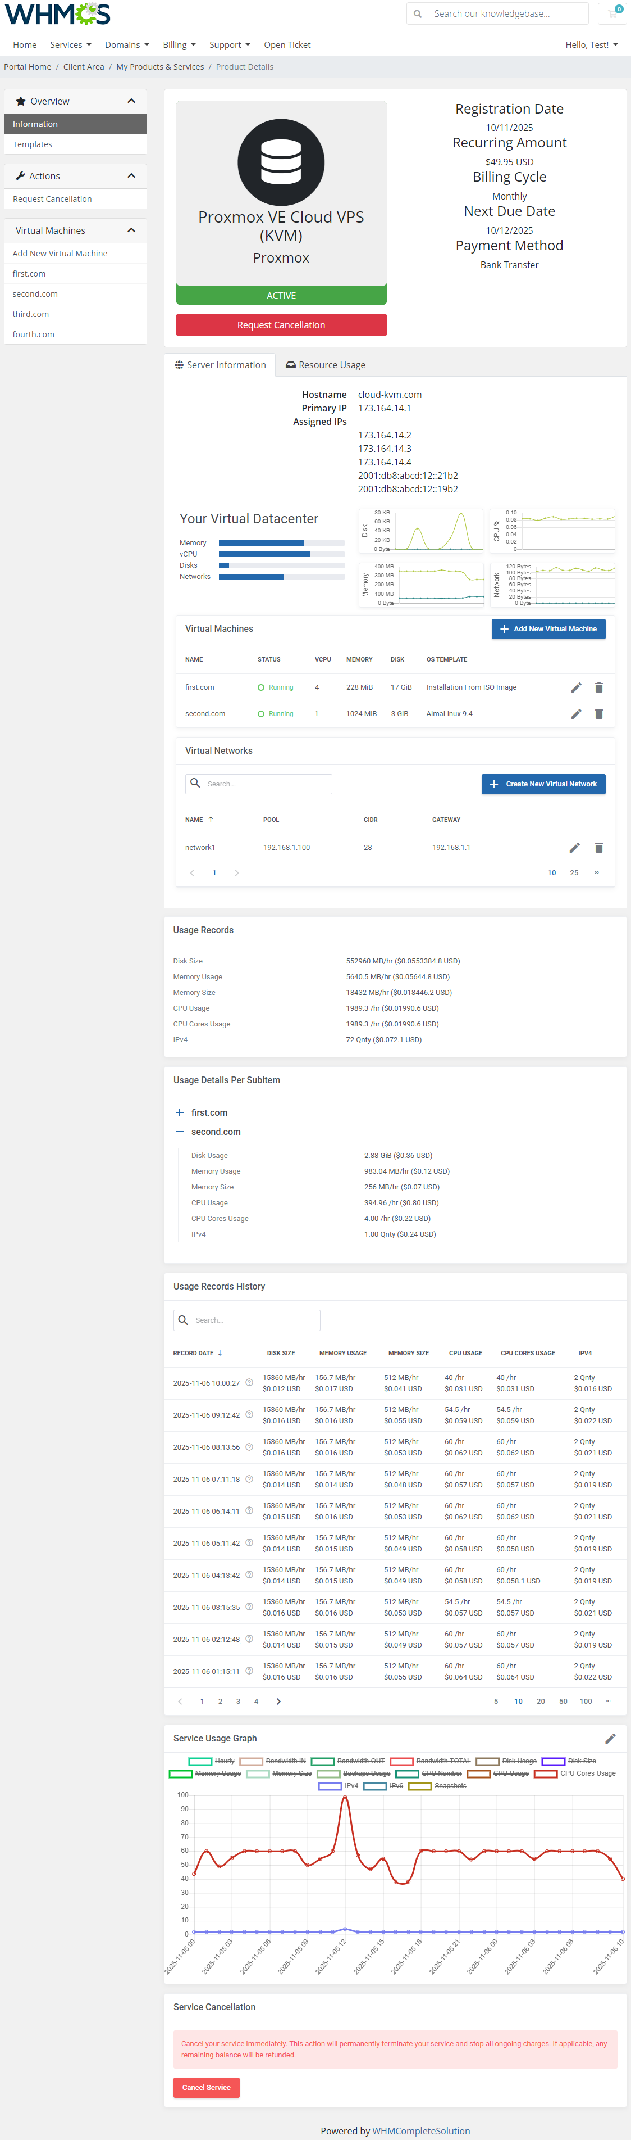The height and width of the screenshot is (2140, 631).
Task: Open info for record 2025-11-06 09:12:42
Action: click(x=249, y=1415)
